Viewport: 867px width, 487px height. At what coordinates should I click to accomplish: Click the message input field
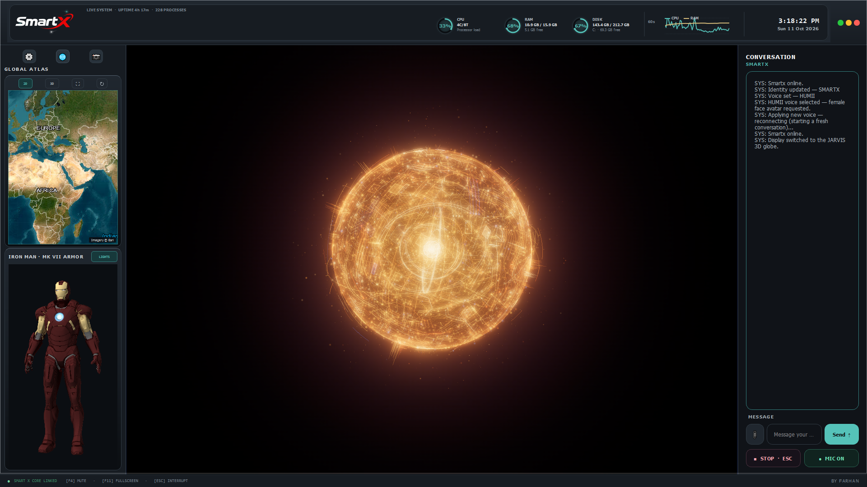(x=794, y=435)
